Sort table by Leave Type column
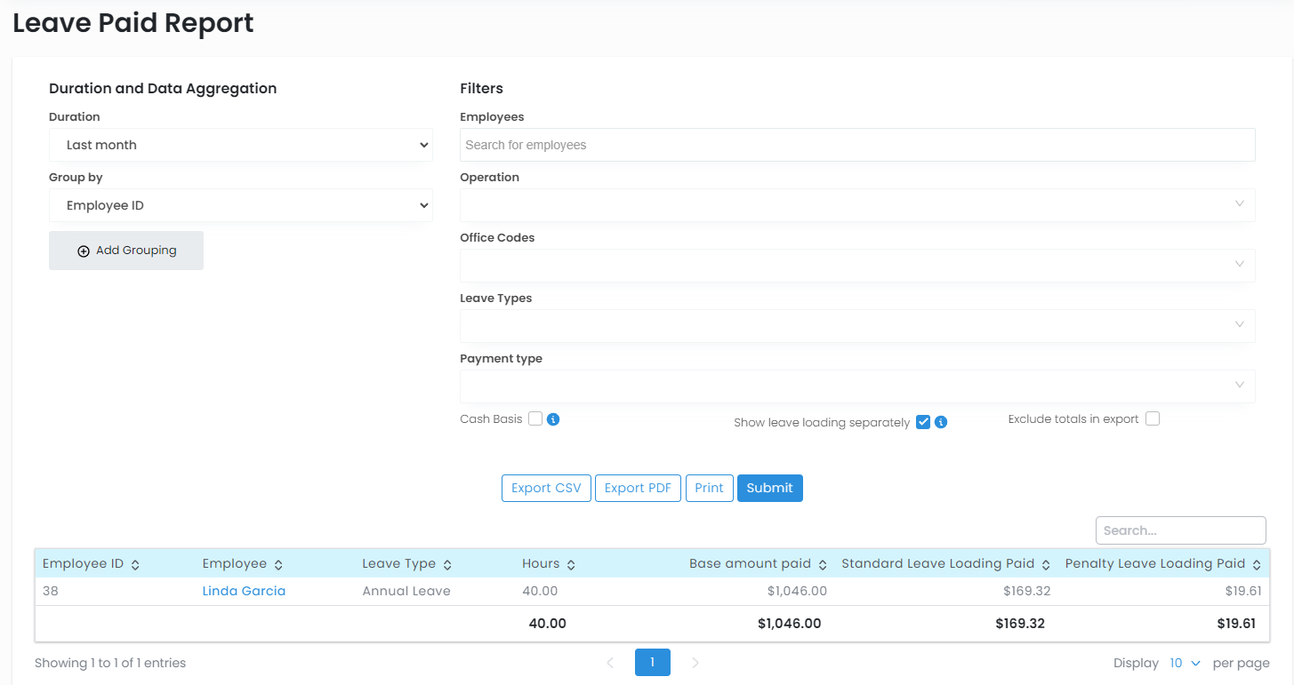 tap(447, 564)
